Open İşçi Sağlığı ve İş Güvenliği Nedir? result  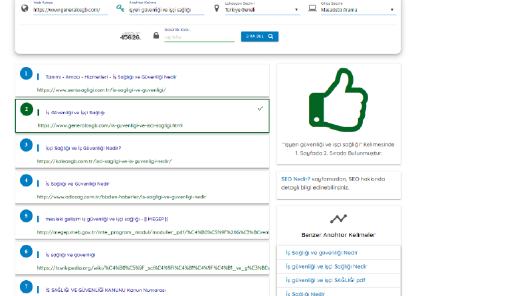coord(83,148)
